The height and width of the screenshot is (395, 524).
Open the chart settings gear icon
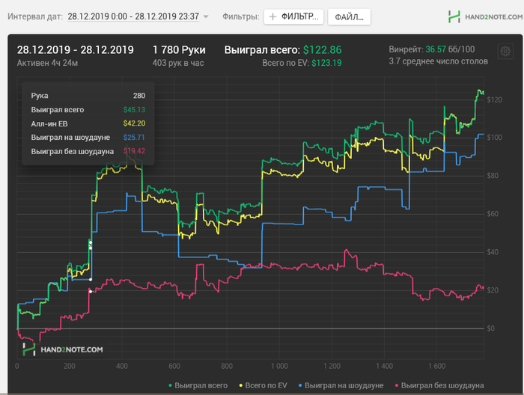tap(505, 52)
